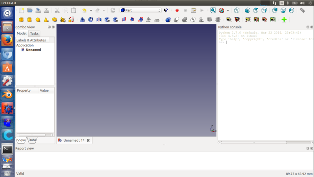Viewport: 314px width, 177px height.
Task: Expand the Undo history arrow
Action: pyautogui.click(x=91, y=11)
